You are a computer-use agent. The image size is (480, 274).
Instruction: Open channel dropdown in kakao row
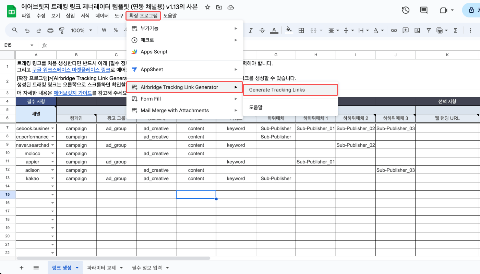coord(52,178)
